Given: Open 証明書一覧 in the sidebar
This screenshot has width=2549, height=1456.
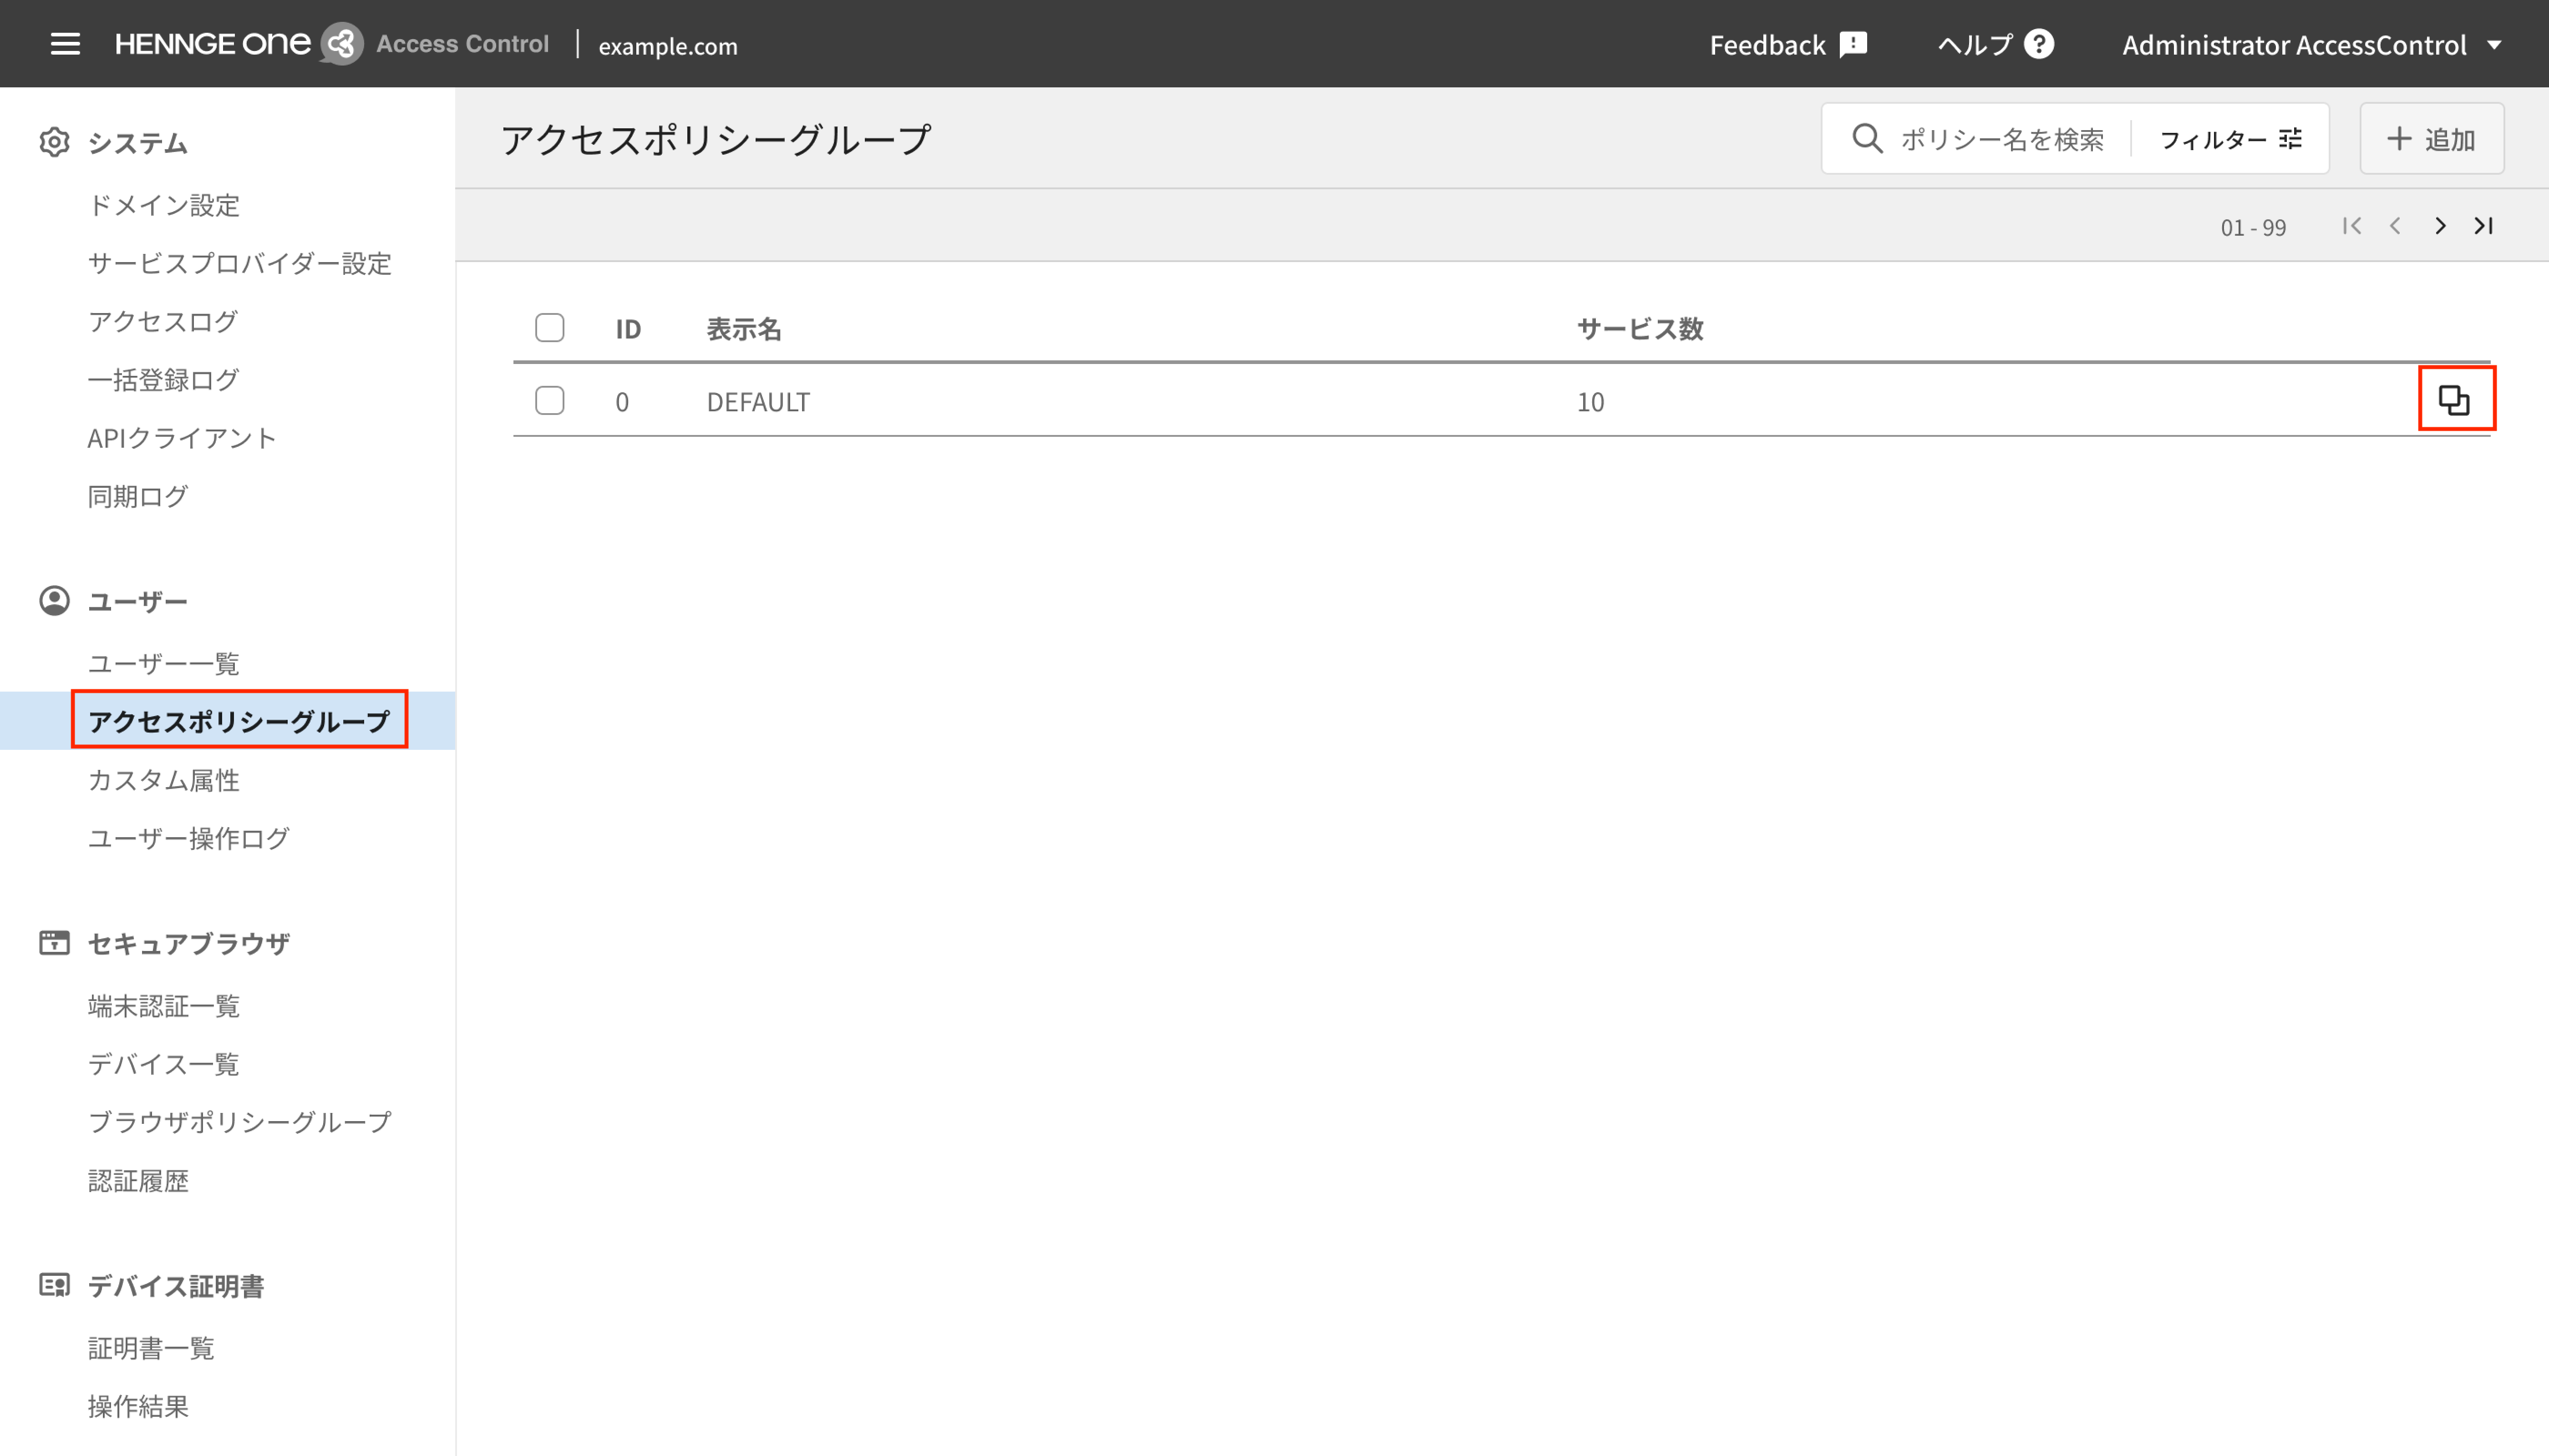Looking at the screenshot, I should tap(151, 1348).
